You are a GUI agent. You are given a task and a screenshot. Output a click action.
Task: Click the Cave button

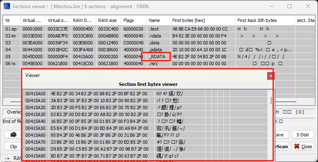click(x=281, y=135)
